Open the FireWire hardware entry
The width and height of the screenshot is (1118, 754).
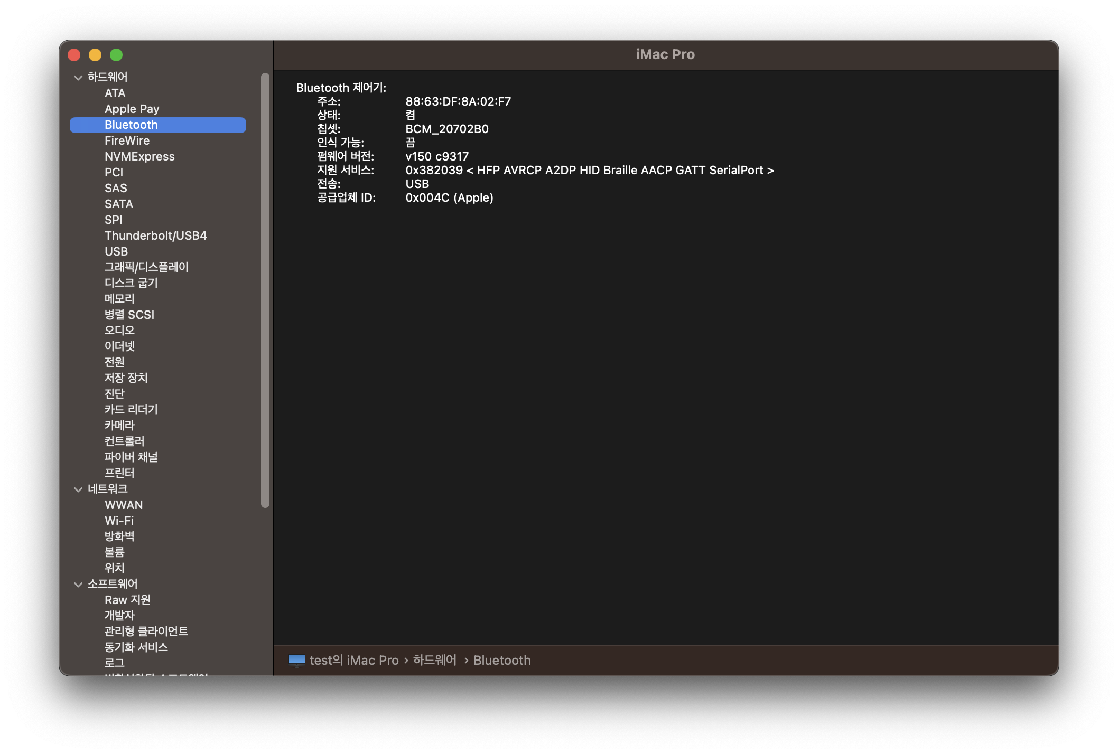(x=127, y=140)
